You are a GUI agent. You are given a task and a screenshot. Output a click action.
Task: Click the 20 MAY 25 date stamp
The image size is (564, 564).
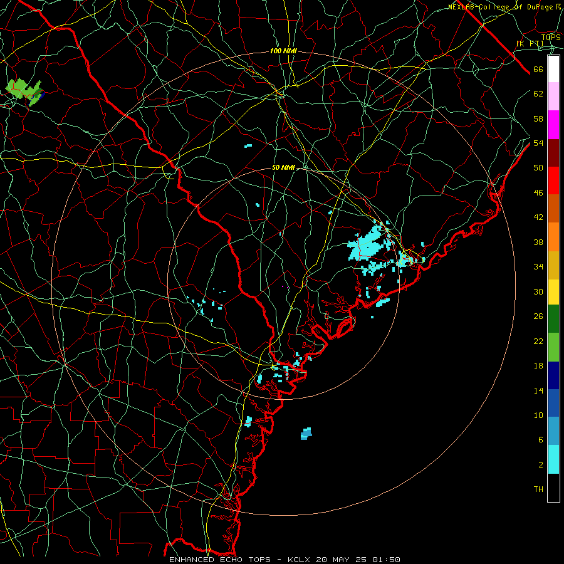pyautogui.click(x=342, y=560)
